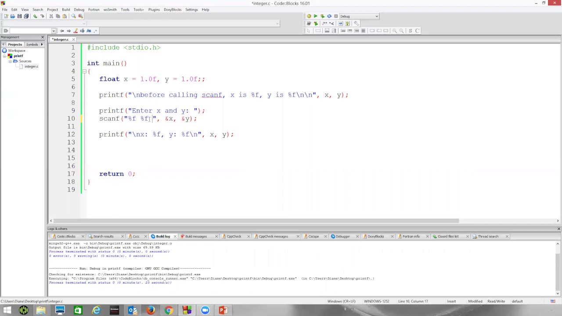The height and width of the screenshot is (316, 562).
Task: Switch to the Search results tab
Action: (103, 237)
